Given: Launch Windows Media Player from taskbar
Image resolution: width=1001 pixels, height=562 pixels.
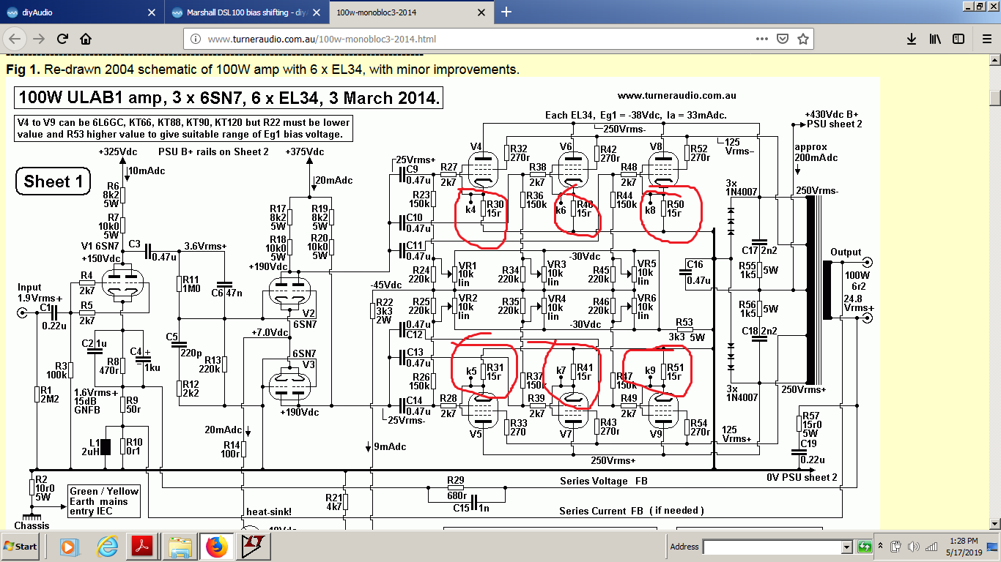Looking at the screenshot, I should pos(68,547).
